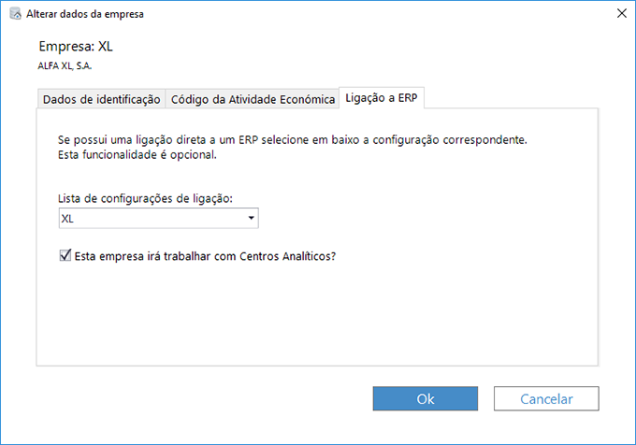Switch to the Dados de identificação tab
This screenshot has width=636, height=445.
pos(101,99)
